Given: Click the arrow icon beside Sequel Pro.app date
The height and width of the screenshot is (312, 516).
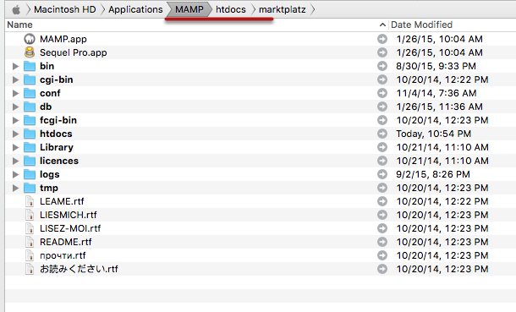Looking at the screenshot, I should 382,52.
